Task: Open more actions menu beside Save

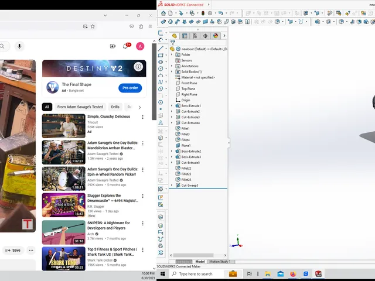Action: (x=31, y=250)
